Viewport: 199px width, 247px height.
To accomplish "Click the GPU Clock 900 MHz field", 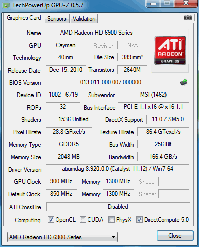I will pyautogui.click(x=61, y=181).
